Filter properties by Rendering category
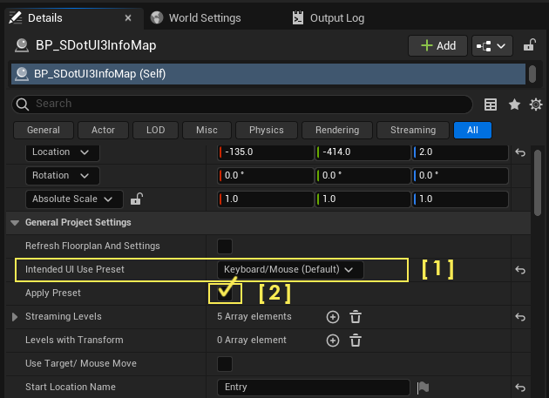 (x=337, y=131)
